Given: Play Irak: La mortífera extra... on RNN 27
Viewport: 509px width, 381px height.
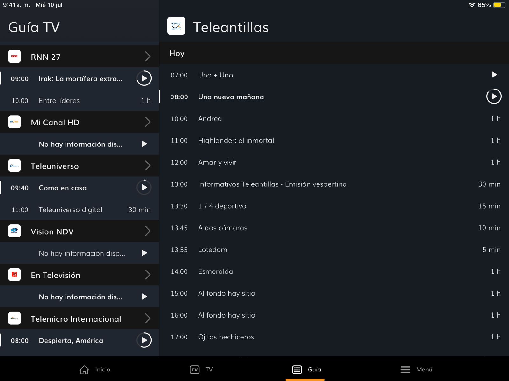Looking at the screenshot, I should 144,78.
